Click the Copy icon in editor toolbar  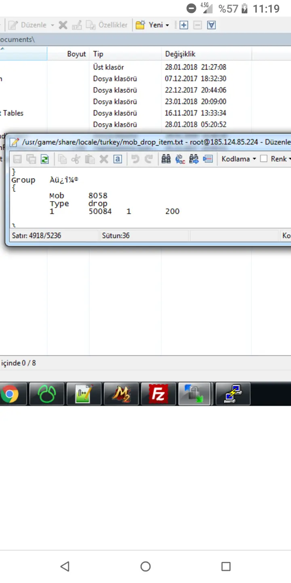(x=62, y=159)
